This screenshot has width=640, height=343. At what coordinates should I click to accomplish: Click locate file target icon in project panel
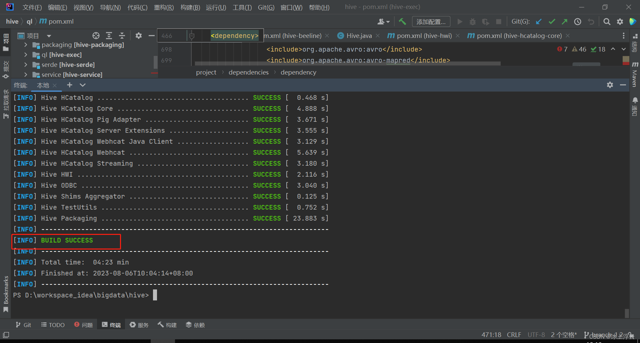(96, 36)
